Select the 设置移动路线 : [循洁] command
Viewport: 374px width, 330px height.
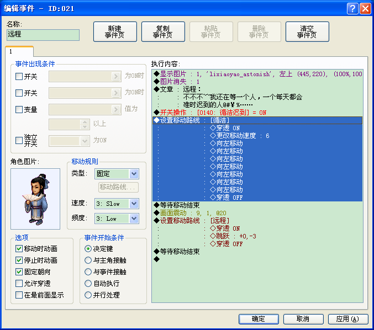click(x=257, y=120)
